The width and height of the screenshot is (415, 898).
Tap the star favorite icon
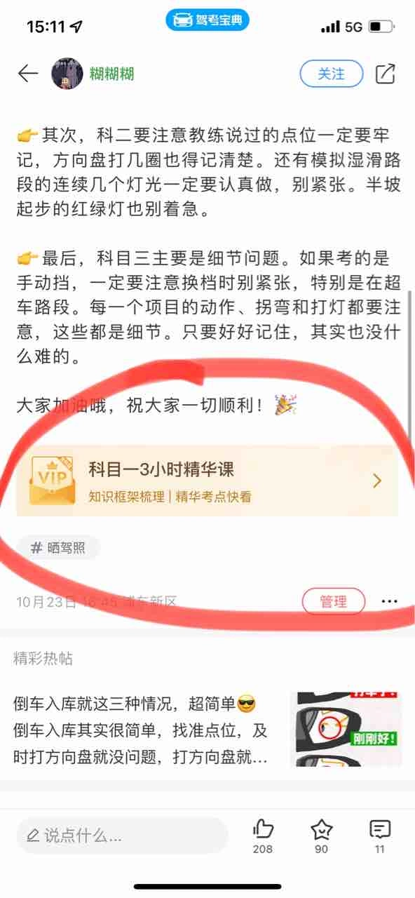click(x=321, y=829)
